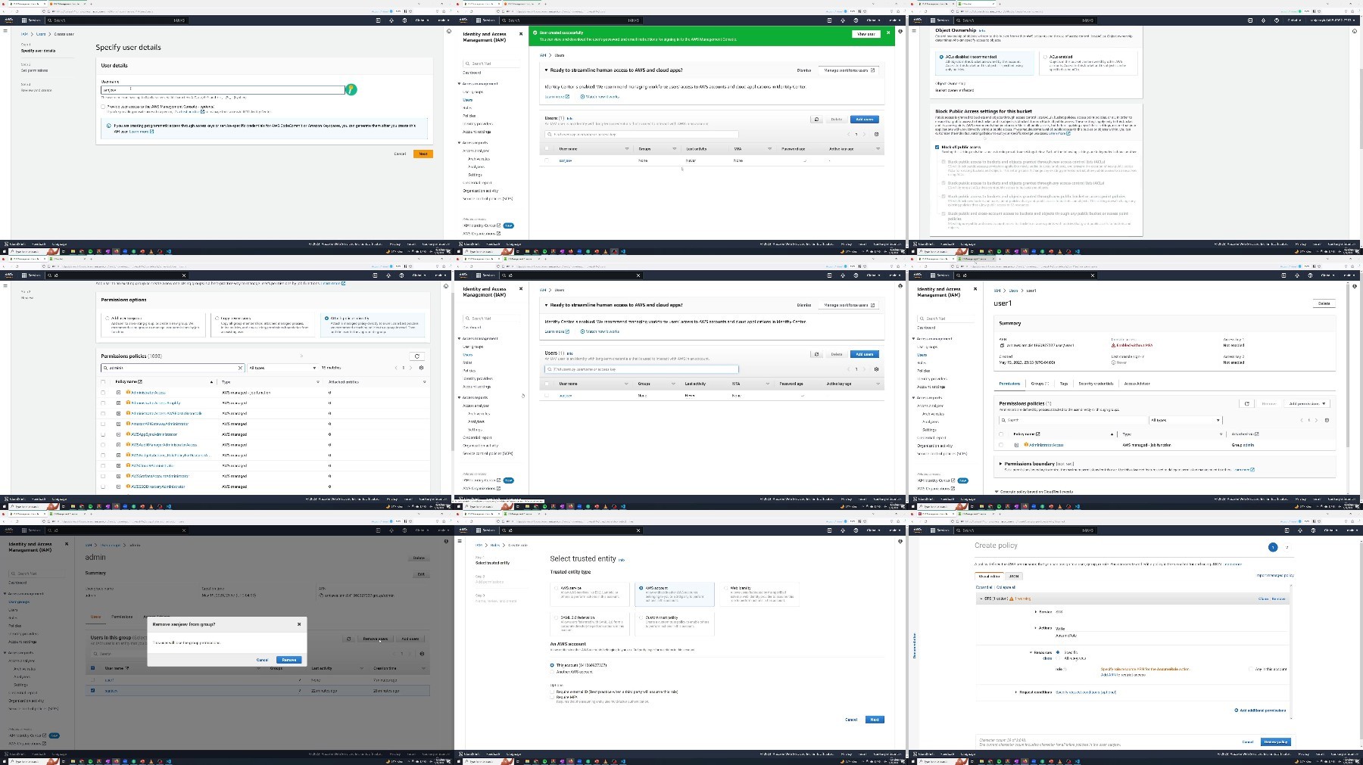Click the orange Next button on Specify user details

click(x=423, y=154)
